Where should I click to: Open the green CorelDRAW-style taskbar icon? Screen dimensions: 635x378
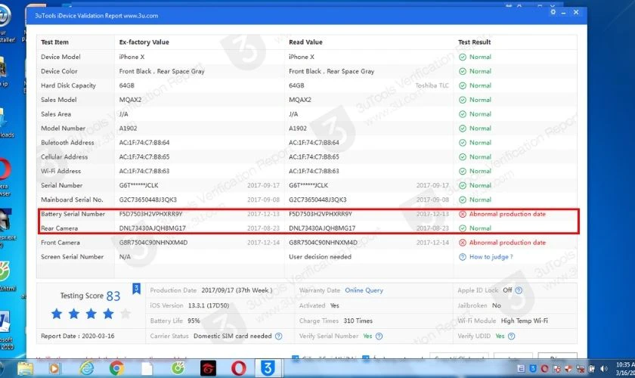pyautogui.click(x=178, y=368)
